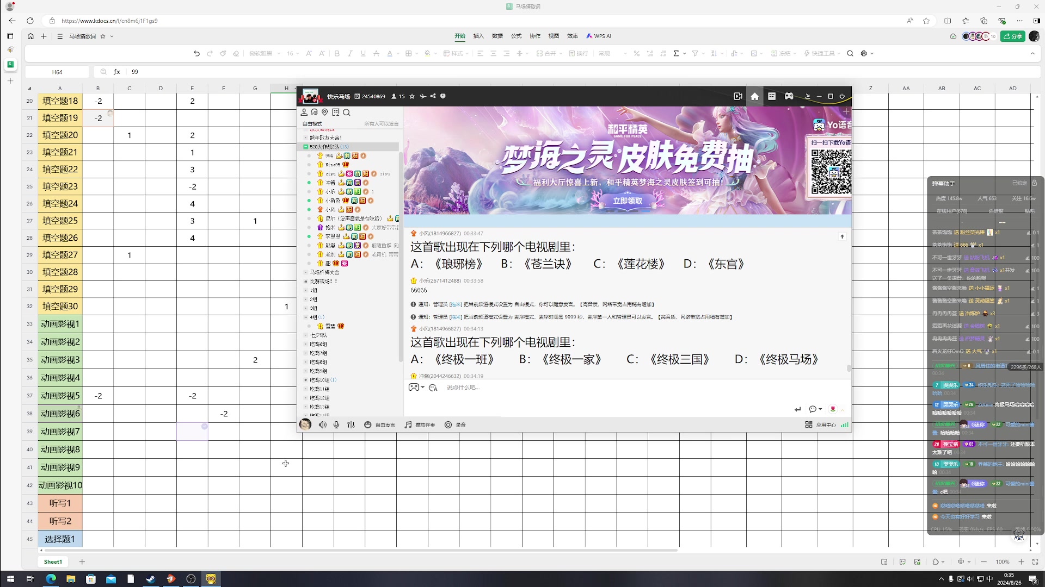
Task: Click the undo arrow in spreadsheet toolbar
Action: pos(196,53)
